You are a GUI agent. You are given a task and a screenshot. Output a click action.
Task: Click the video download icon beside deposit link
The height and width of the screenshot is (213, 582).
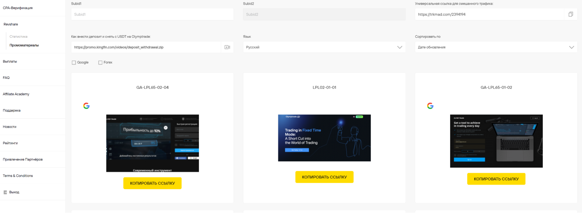[x=227, y=47]
